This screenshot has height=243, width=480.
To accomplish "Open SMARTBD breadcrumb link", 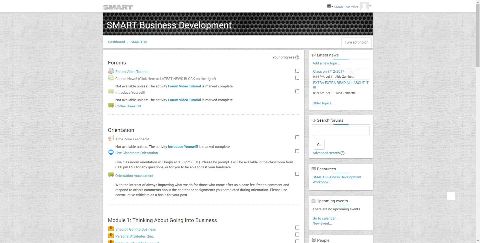I will (x=139, y=42).
